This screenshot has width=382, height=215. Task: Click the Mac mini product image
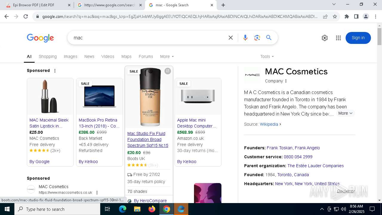point(198,96)
